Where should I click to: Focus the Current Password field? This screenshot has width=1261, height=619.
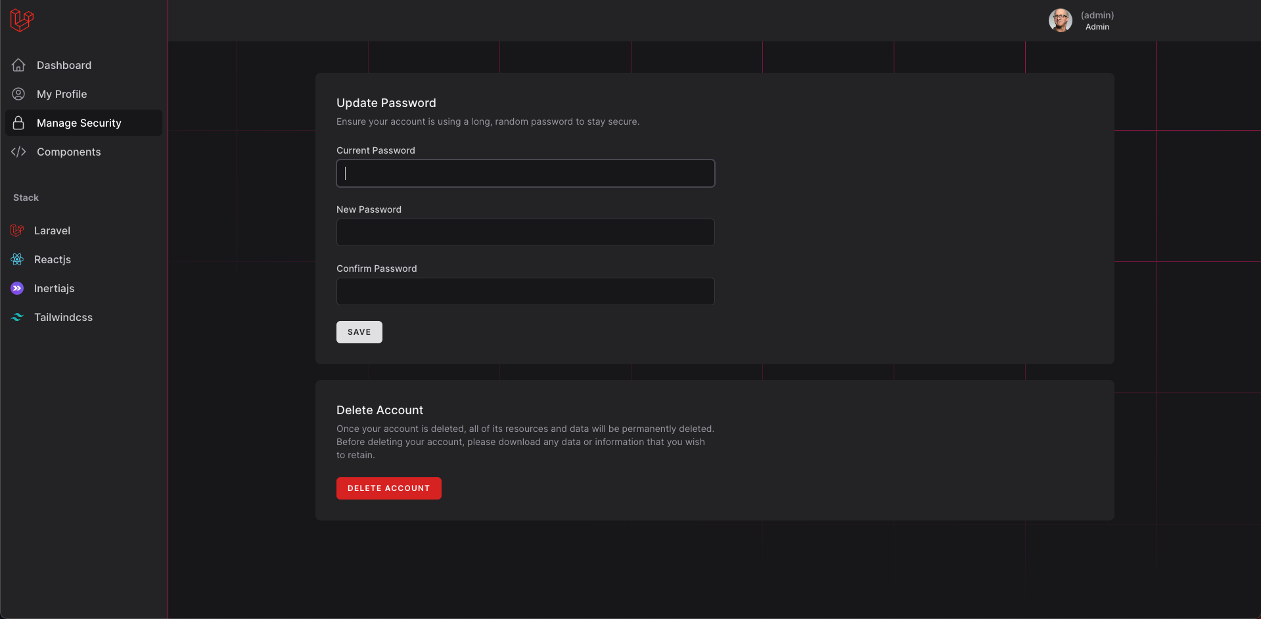coord(525,173)
